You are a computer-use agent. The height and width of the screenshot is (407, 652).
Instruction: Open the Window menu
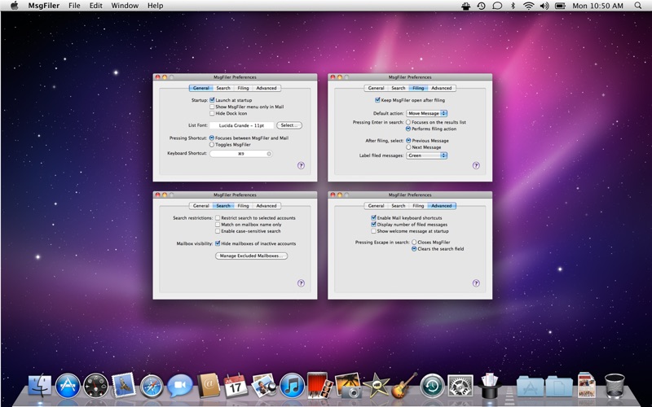[x=125, y=6]
